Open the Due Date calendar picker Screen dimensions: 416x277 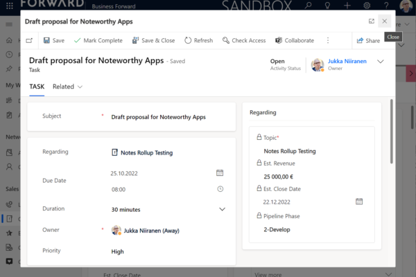pyautogui.click(x=220, y=172)
